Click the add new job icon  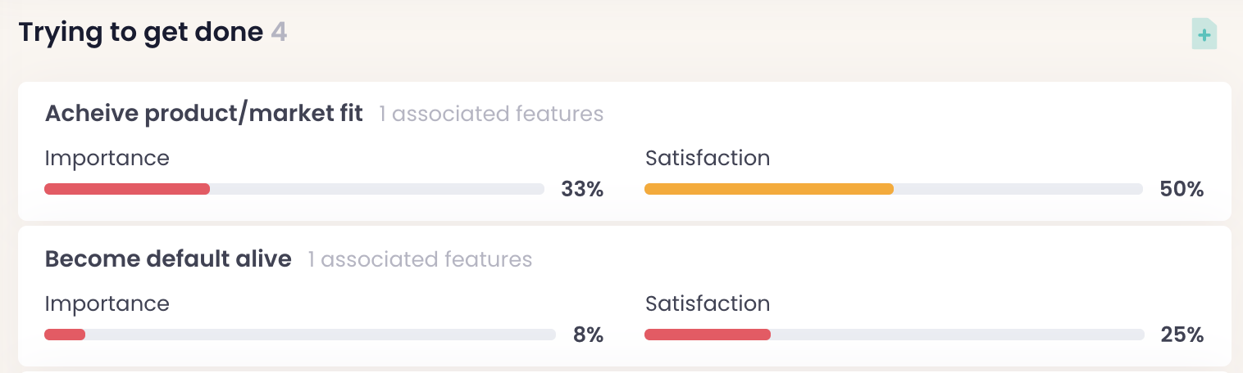pos(1204,34)
